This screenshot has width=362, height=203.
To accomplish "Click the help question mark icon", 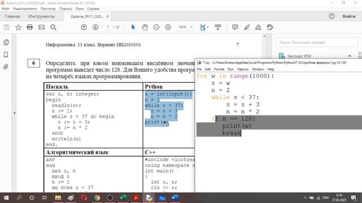I will (x=332, y=16).
